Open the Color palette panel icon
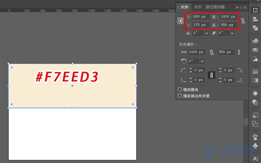Image resolution: width=261 pixels, height=163 pixels. [x=255, y=41]
